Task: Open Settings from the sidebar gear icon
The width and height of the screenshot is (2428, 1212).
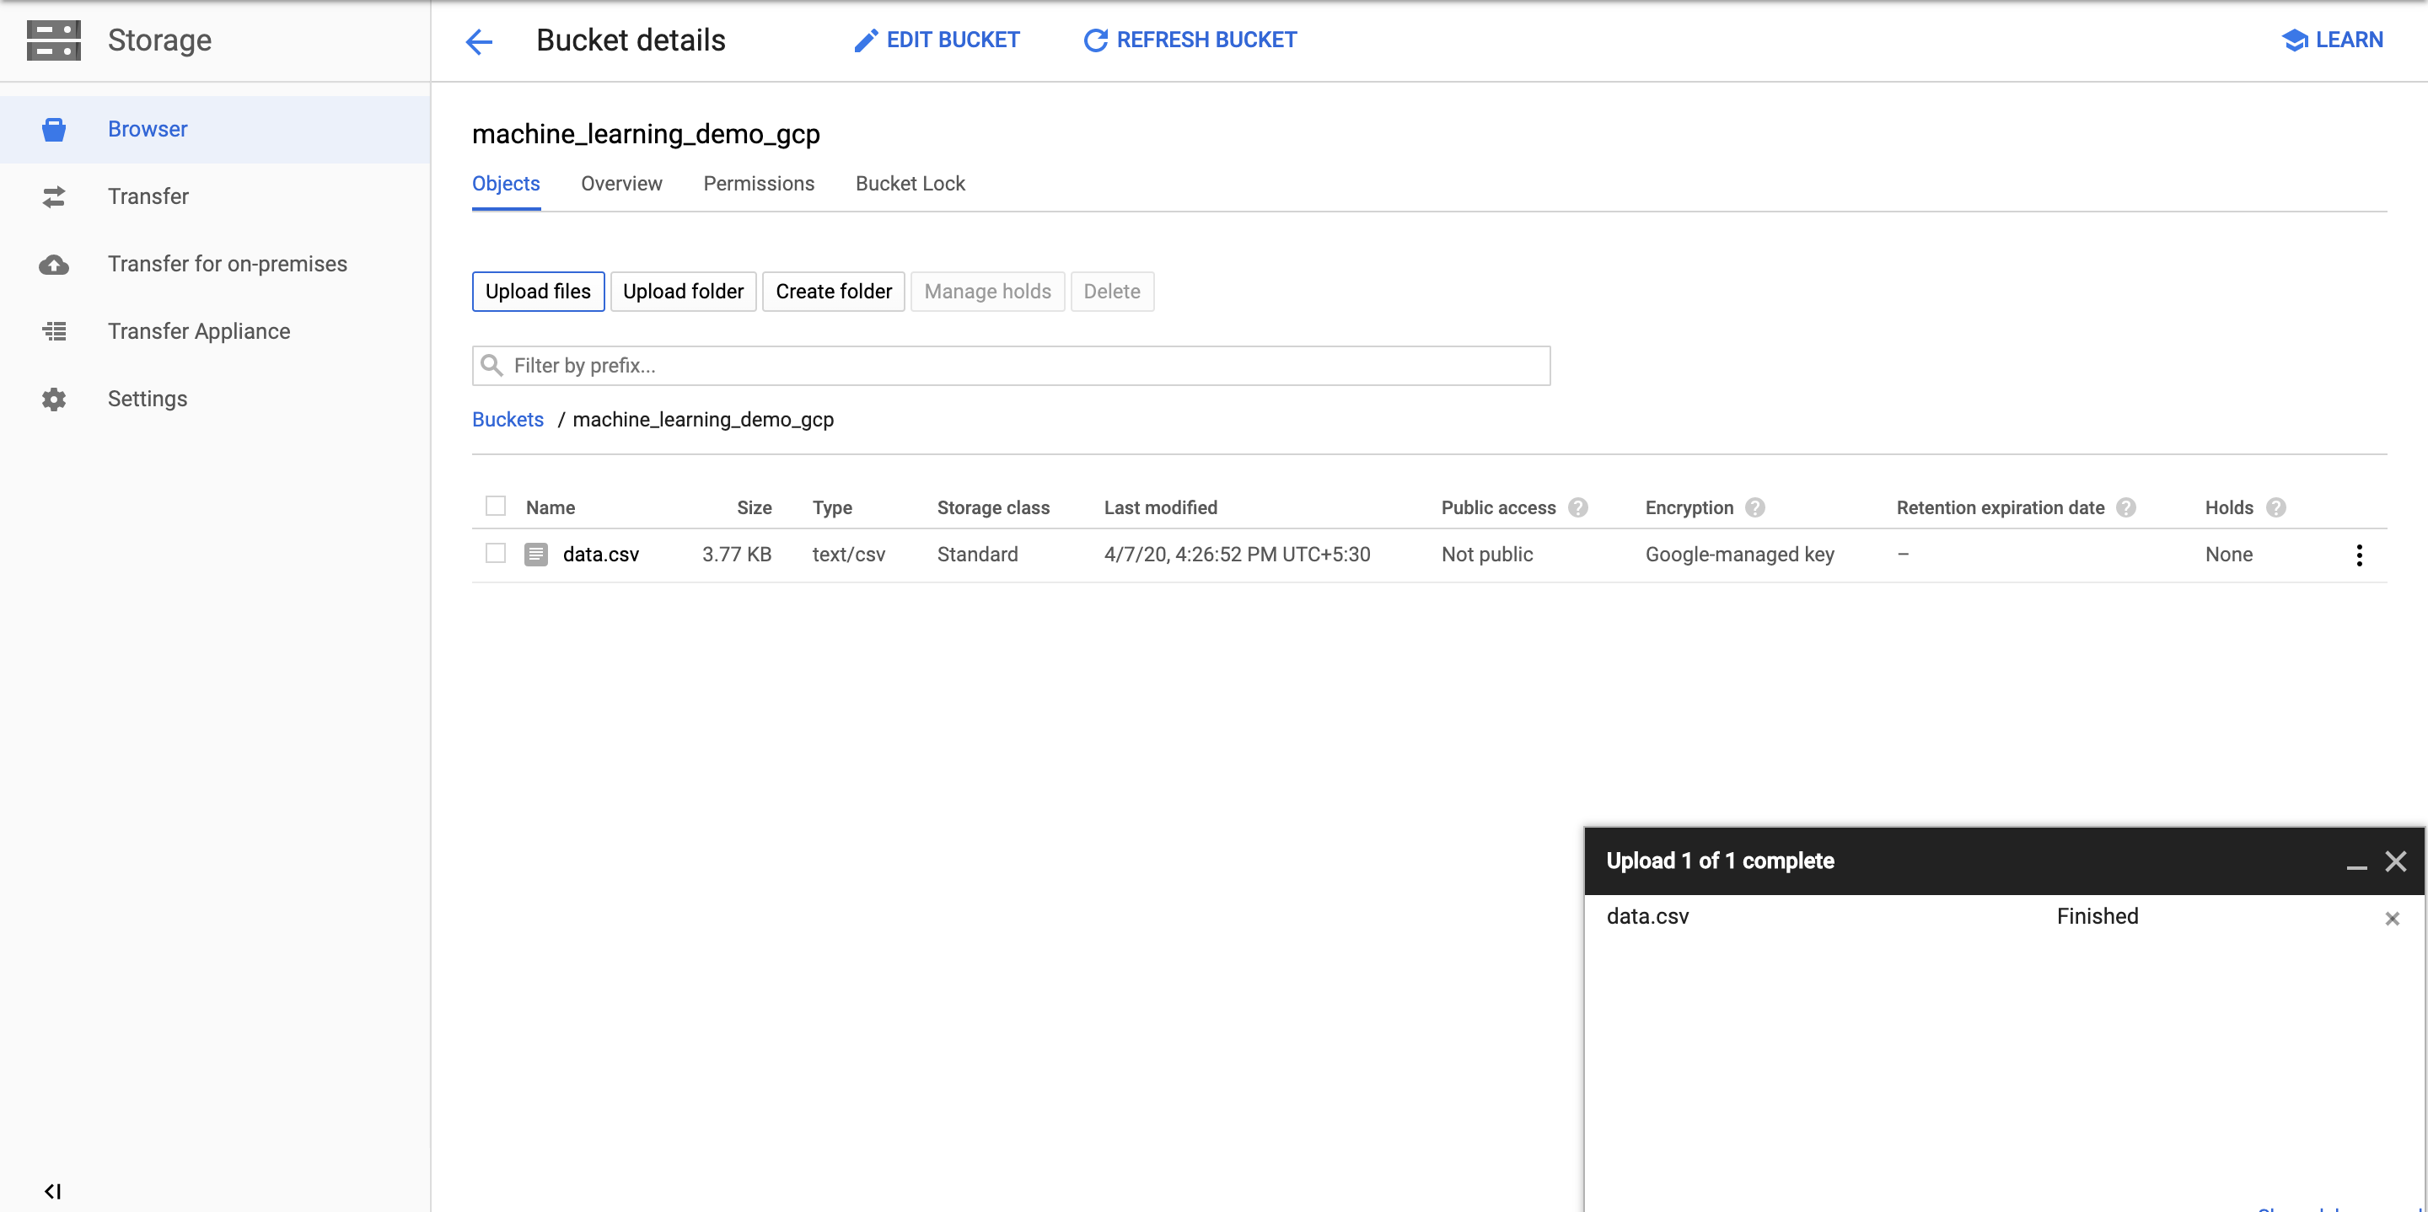Action: tap(54, 399)
